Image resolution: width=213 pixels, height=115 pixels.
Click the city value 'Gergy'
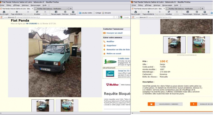coord(162,64)
